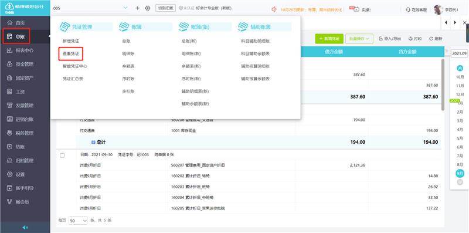The width and height of the screenshot is (469, 233).
Task: Open 智能凭证中心 menu item
Action: click(x=75, y=66)
